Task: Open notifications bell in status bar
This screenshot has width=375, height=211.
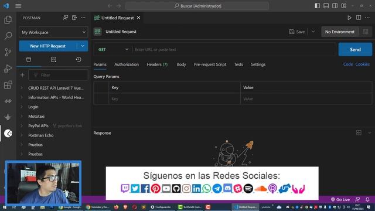Action: (x=367, y=199)
